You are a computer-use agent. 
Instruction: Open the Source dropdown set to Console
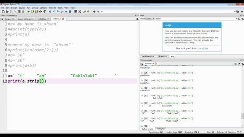point(149,19)
